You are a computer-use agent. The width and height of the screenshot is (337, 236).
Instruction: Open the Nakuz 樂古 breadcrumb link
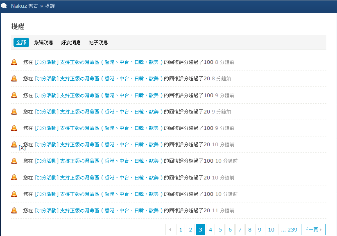25,6
